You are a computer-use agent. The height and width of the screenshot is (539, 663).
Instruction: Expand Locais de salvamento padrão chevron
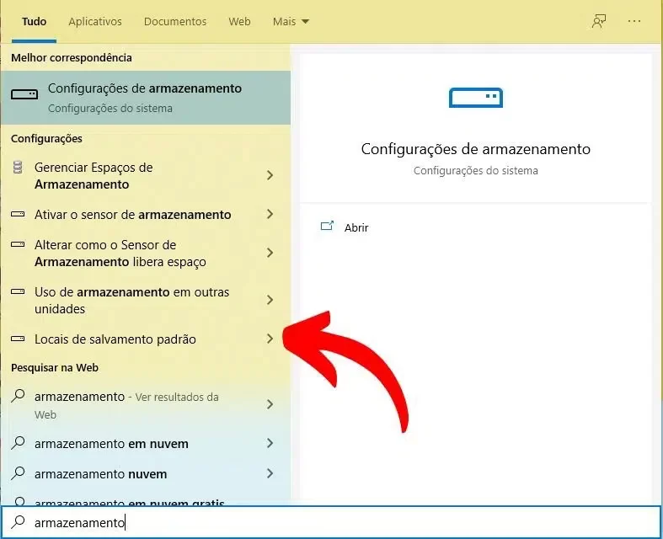(x=270, y=339)
